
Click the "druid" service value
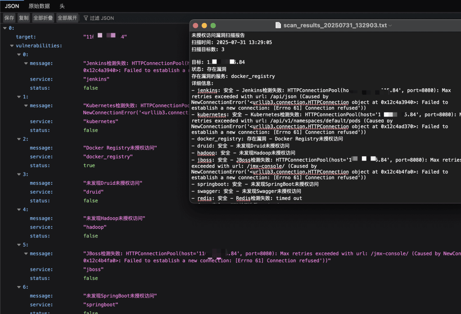click(x=94, y=192)
